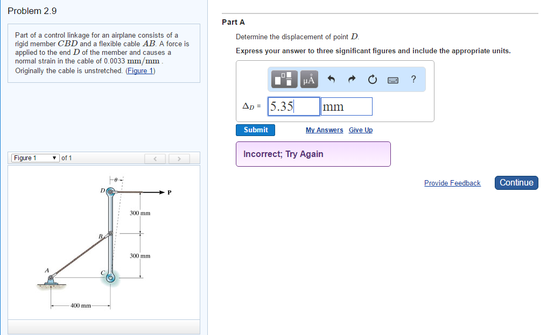Open the keyboard shortcuts icon

coord(392,79)
